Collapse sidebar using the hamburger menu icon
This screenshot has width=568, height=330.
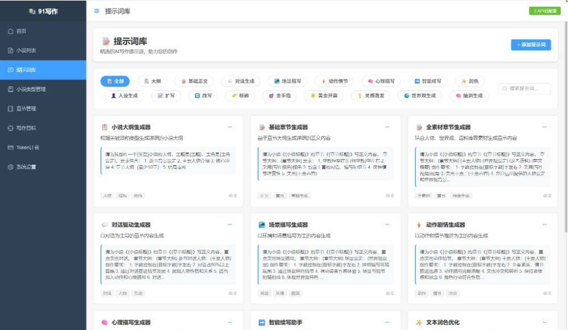pyautogui.click(x=97, y=11)
